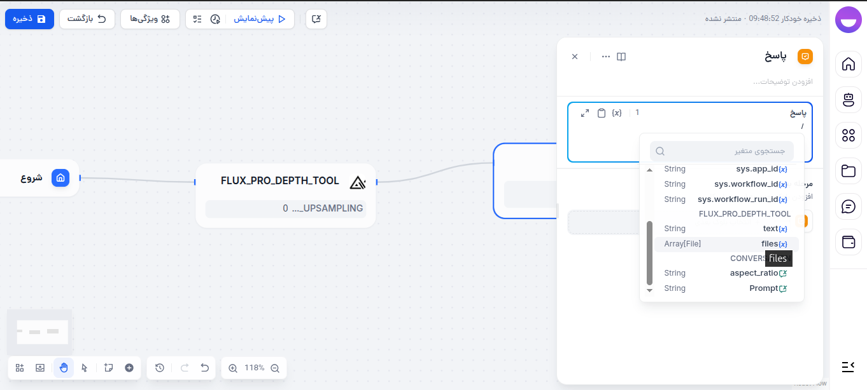This screenshot has width=867, height=390.
Task: Click the add note tool icon
Action: click(108, 368)
